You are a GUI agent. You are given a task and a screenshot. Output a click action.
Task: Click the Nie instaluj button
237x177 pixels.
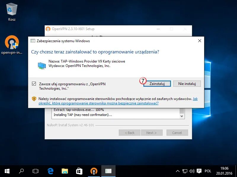187,84
